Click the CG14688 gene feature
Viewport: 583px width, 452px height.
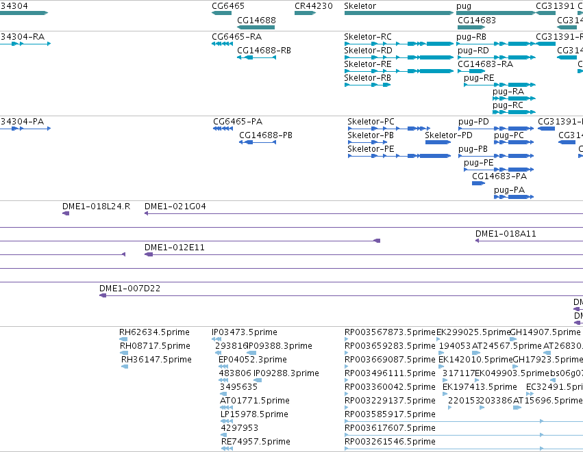coord(256,27)
